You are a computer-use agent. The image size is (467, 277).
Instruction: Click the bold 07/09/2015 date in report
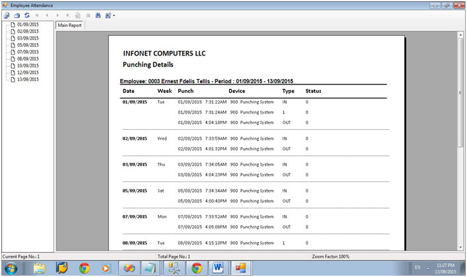click(x=135, y=217)
